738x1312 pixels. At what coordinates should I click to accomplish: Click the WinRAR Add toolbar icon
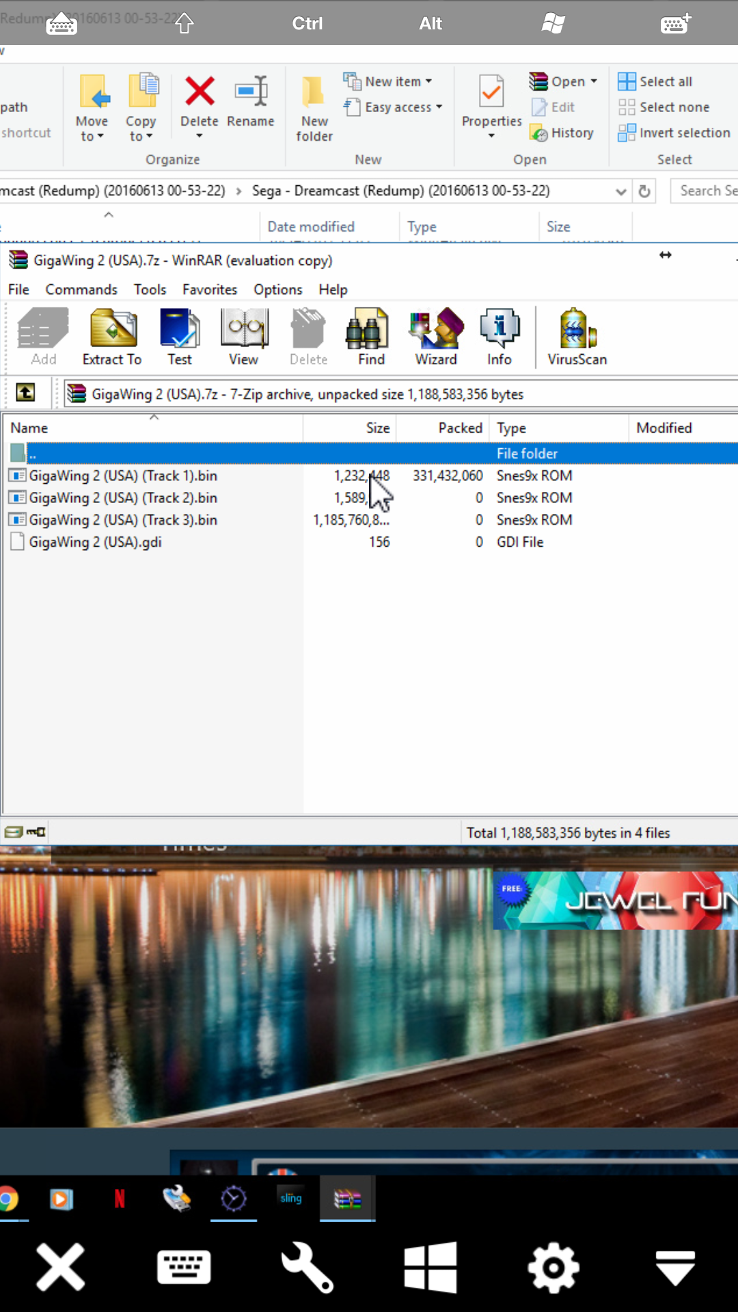click(43, 337)
